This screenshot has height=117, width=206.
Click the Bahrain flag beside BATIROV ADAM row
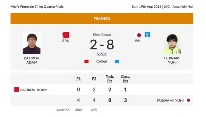(16, 90)
